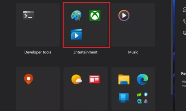186x111 pixels.
Task: Open Photos via the picture icon
Action: [x=184, y=33]
